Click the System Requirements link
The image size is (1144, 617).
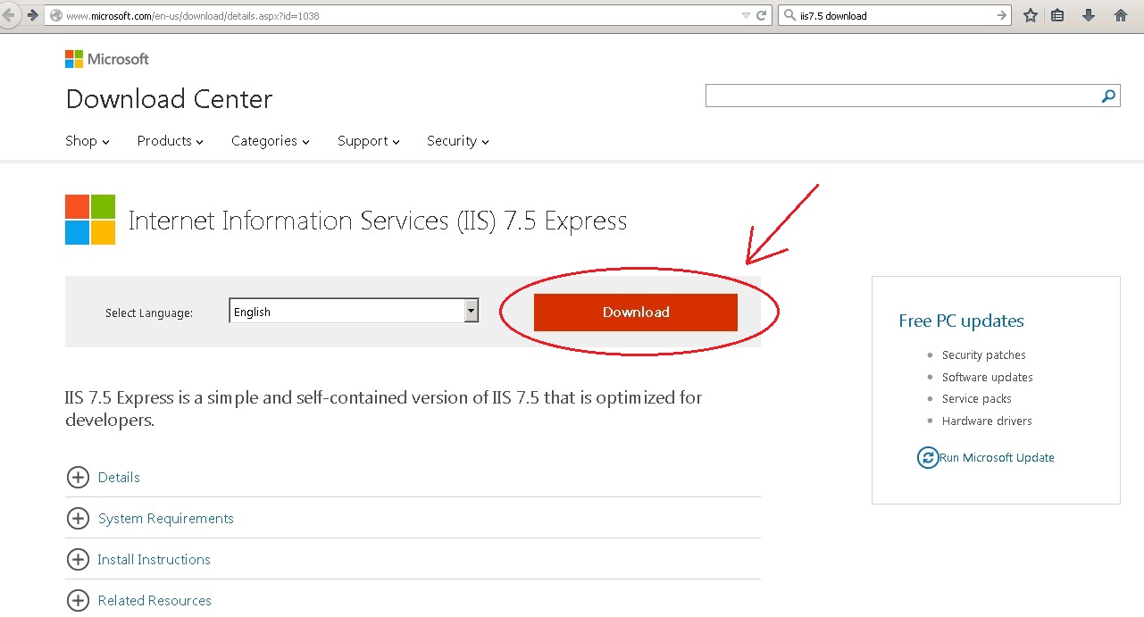coord(166,519)
